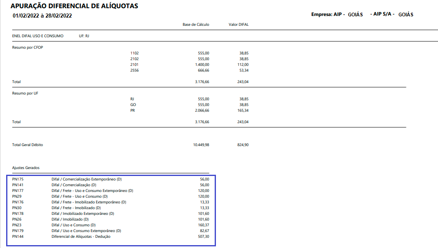Image resolution: width=438 pixels, height=248 pixels.
Task: Click the Empresa AIP GOIÁS text
Action: 337,14
